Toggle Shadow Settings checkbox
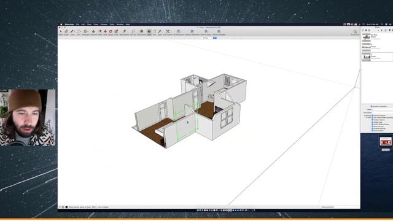Screen dimensions: 393x221 (373, 128)
